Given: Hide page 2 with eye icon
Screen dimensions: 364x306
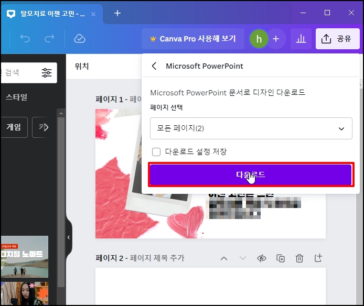Looking at the screenshot, I should click(262, 258).
